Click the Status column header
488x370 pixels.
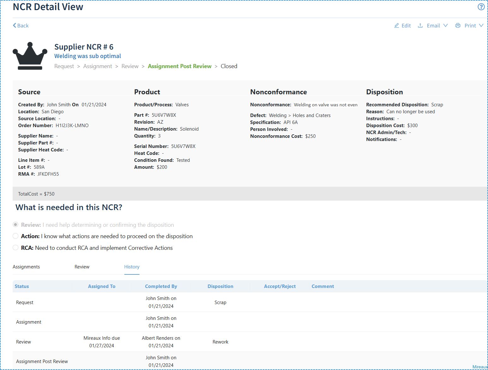click(x=21, y=286)
